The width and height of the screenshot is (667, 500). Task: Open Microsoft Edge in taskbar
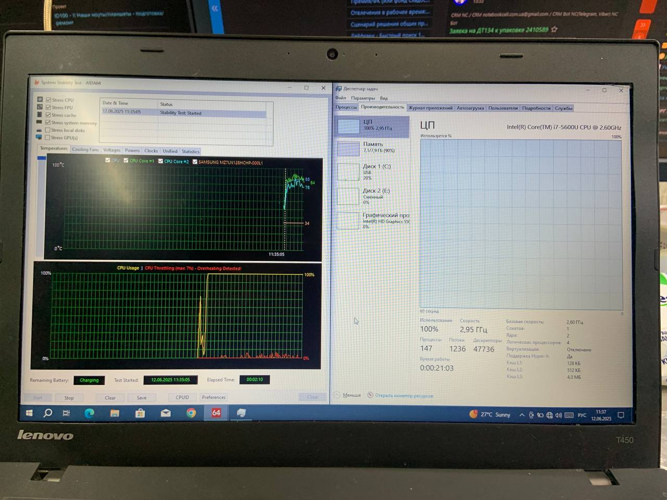(89, 413)
